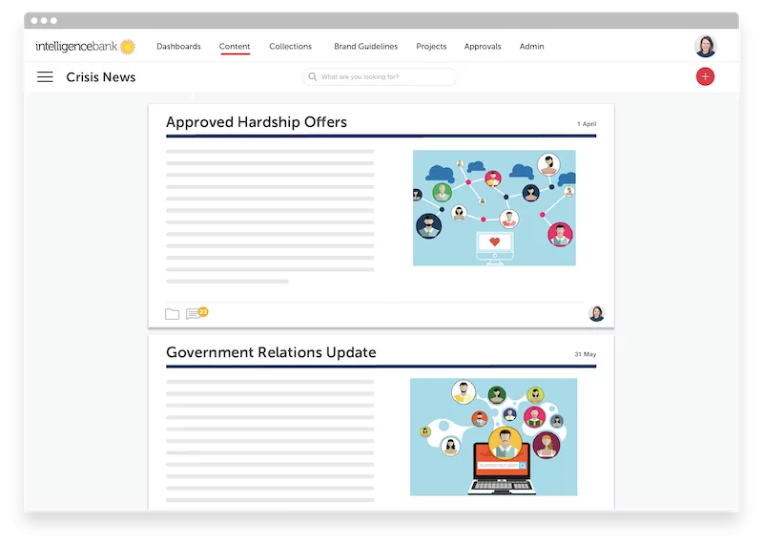Open the Approved Hardship Offers article title
The width and height of the screenshot is (763, 546).
[257, 122]
